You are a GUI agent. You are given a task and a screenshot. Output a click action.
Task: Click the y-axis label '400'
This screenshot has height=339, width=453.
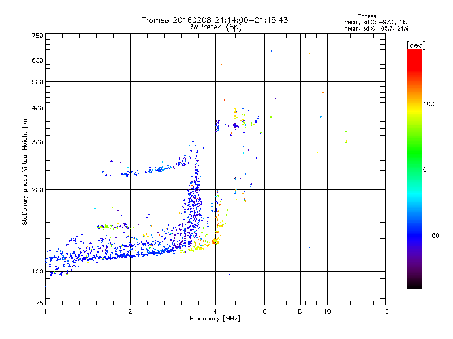[x=37, y=108]
